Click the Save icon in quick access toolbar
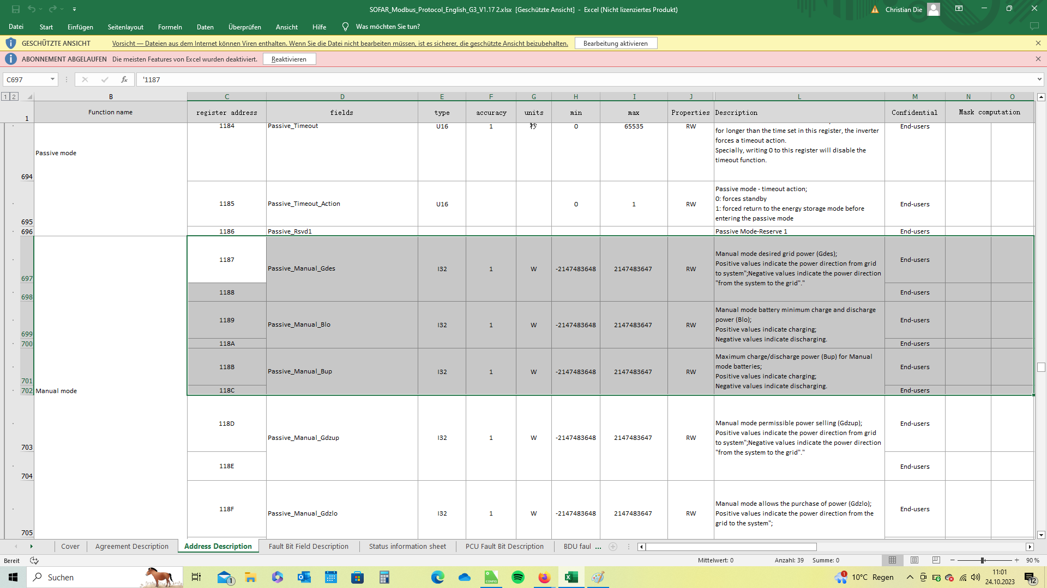Image resolution: width=1047 pixels, height=588 pixels. point(15,9)
